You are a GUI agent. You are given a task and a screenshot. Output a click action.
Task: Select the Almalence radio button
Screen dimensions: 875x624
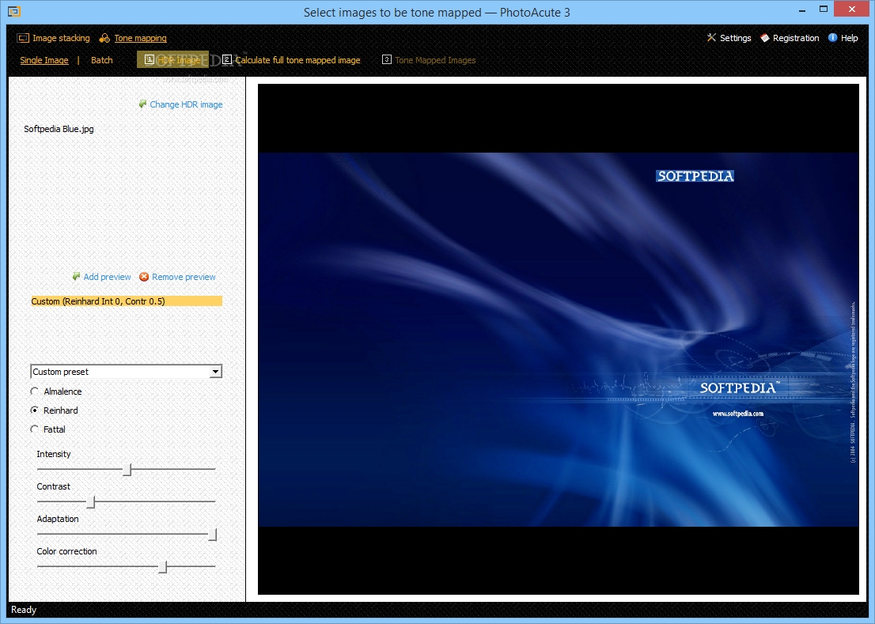tap(35, 391)
